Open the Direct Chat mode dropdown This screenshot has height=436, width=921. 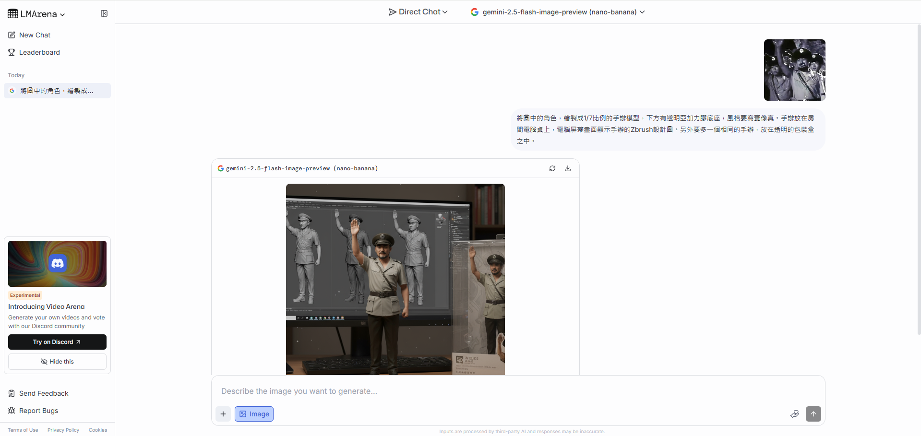418,12
